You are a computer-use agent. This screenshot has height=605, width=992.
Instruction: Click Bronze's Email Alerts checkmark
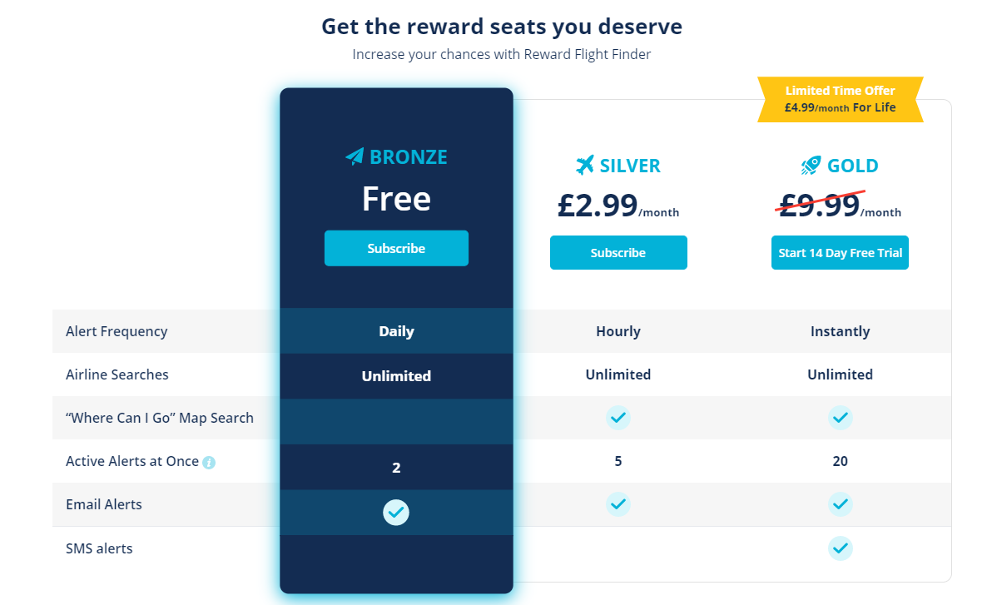pyautogui.click(x=396, y=512)
